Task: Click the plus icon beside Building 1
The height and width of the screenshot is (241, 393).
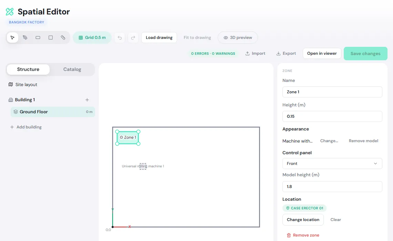Action: pyautogui.click(x=87, y=100)
